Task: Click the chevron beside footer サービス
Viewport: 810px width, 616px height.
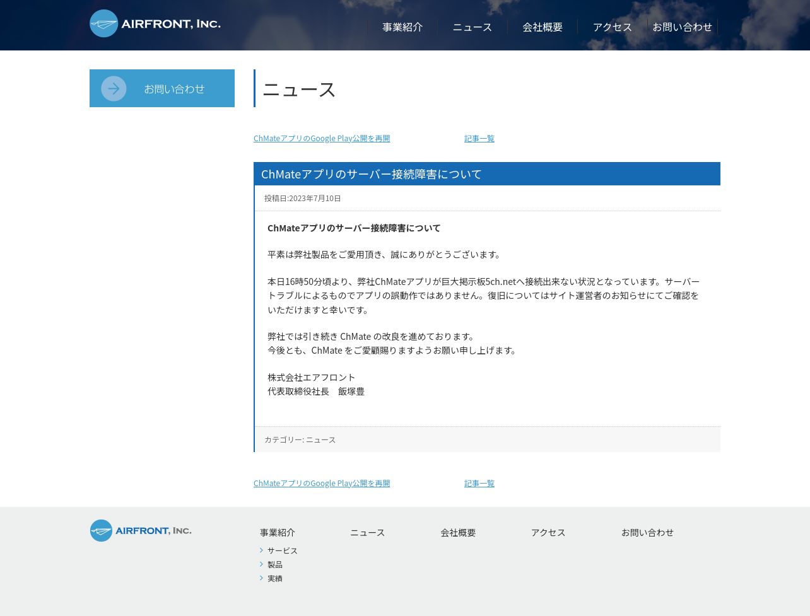Action: pos(261,550)
